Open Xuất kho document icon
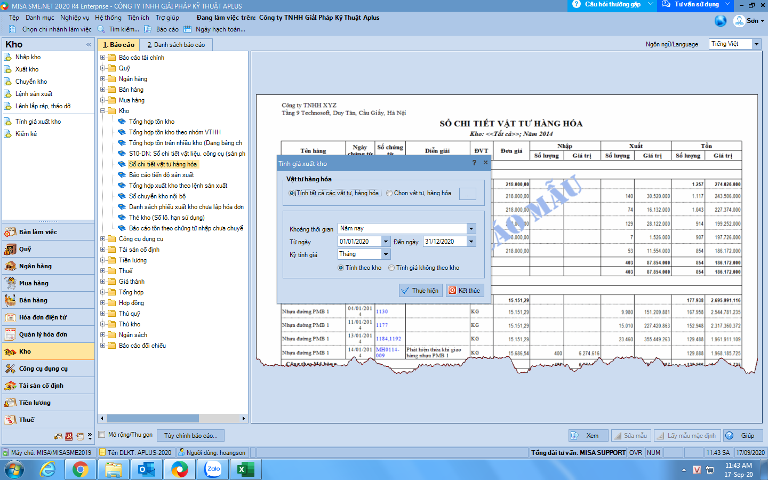768x480 pixels. tap(8, 69)
